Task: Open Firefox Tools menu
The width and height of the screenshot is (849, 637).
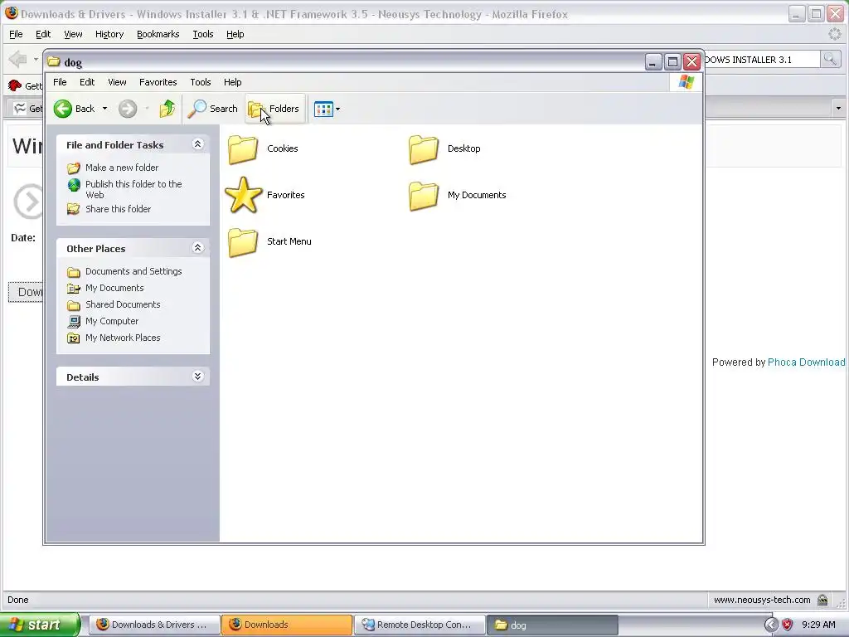Action: click(203, 34)
